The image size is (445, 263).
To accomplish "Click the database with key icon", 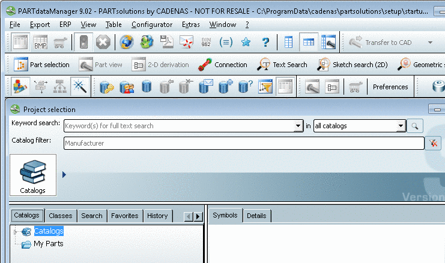I will 106,87.
